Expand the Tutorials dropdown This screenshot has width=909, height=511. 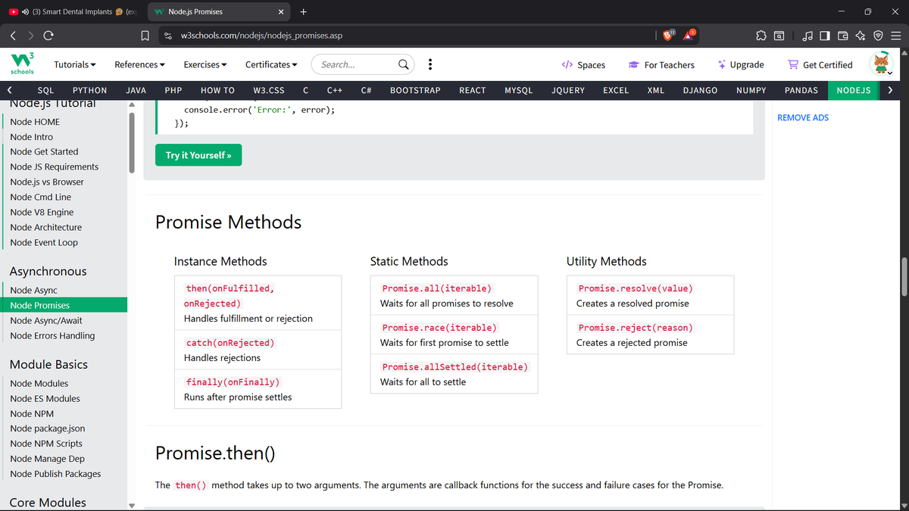tap(75, 64)
